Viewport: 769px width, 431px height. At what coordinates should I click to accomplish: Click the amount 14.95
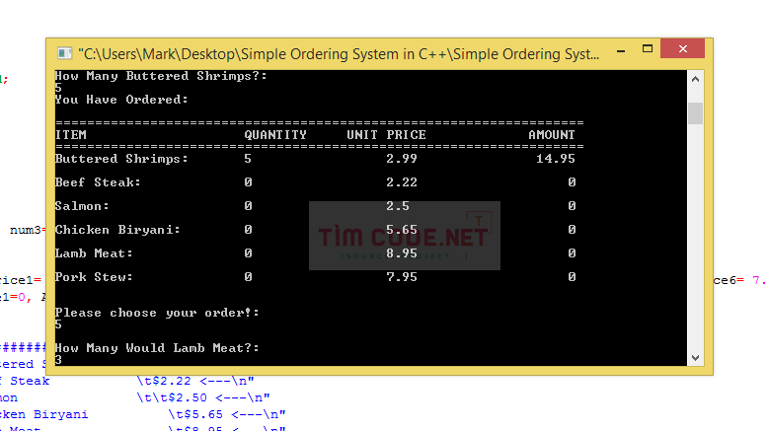(x=555, y=159)
